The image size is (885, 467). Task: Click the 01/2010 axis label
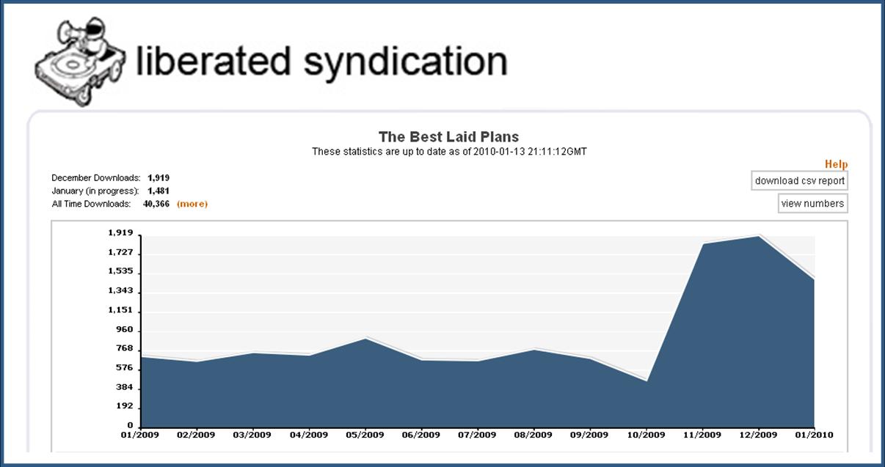click(x=814, y=435)
